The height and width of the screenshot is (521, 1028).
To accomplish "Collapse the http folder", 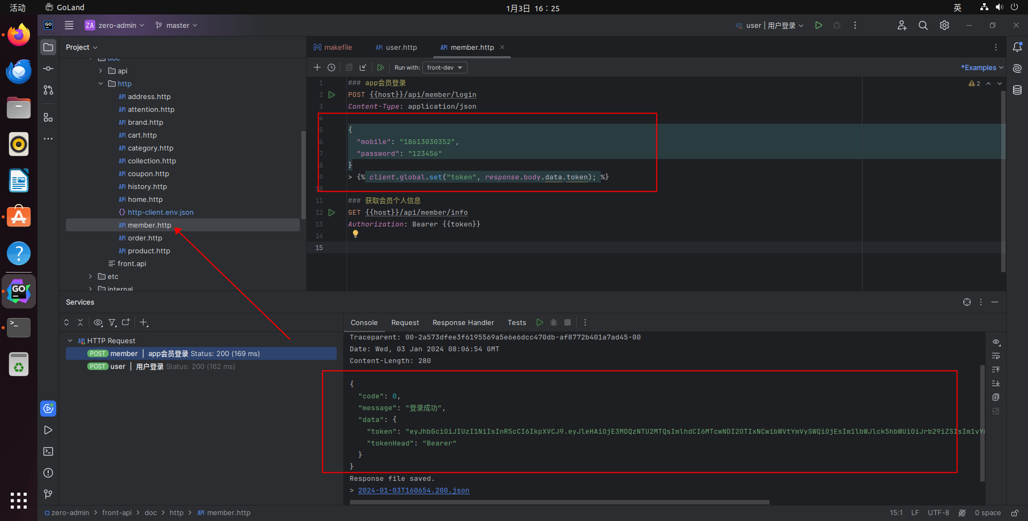I will click(101, 84).
